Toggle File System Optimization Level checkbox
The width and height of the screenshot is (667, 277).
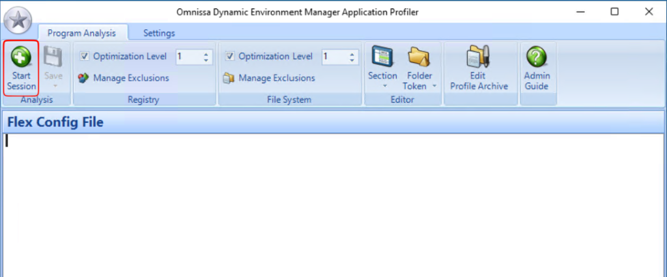click(x=230, y=57)
